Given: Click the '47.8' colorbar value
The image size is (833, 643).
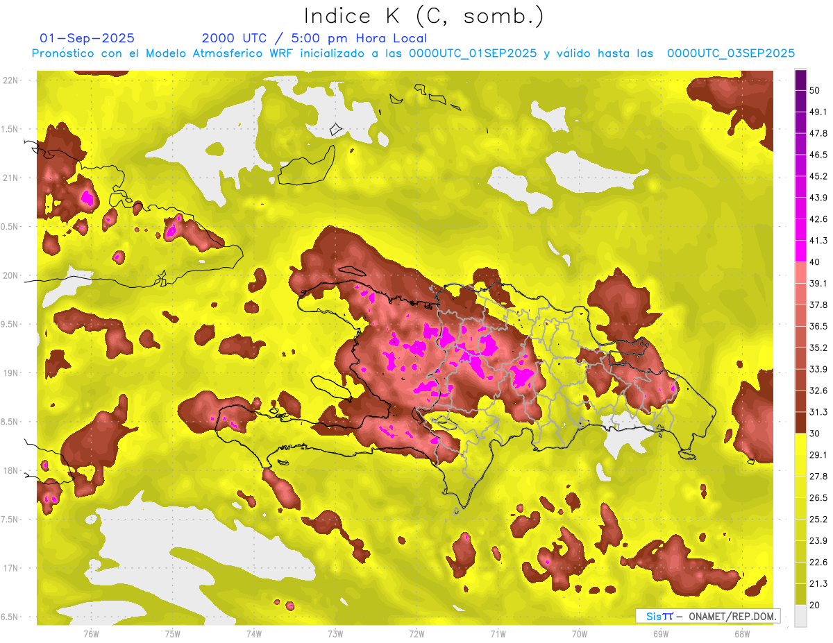Looking at the screenshot, I should 818,133.
